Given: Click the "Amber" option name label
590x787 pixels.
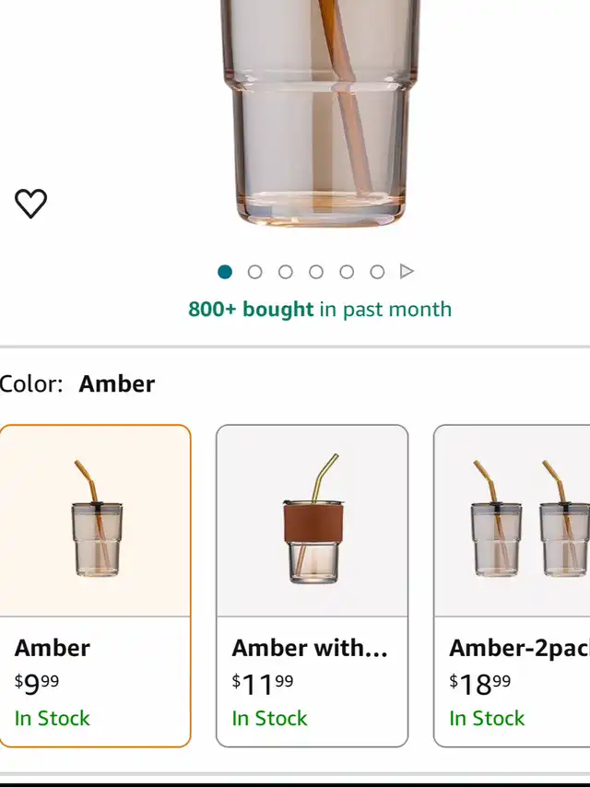Looking at the screenshot, I should tap(53, 648).
